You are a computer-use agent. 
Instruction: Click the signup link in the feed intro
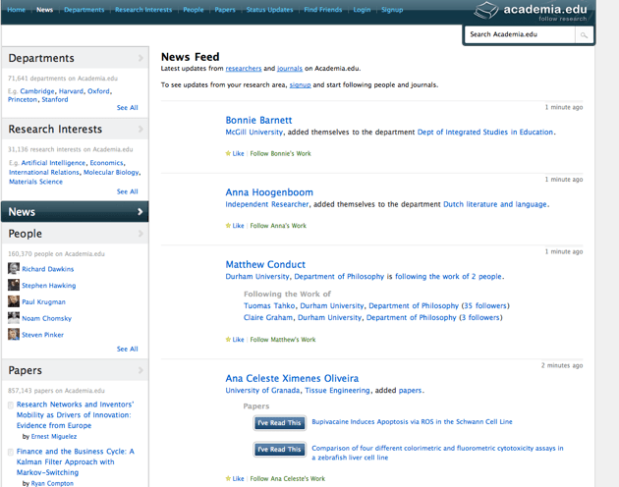click(x=300, y=84)
